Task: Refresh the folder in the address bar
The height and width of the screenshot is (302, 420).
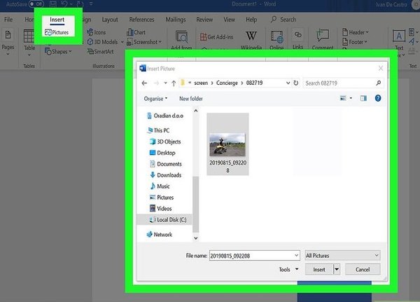Action: tap(296, 83)
